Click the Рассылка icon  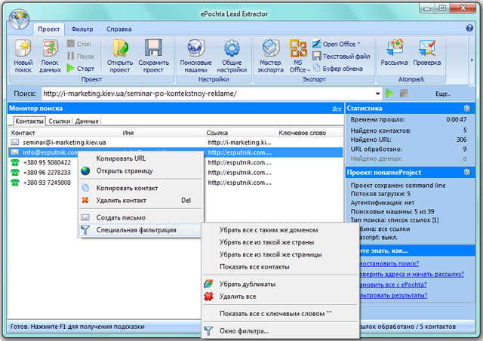(x=394, y=48)
